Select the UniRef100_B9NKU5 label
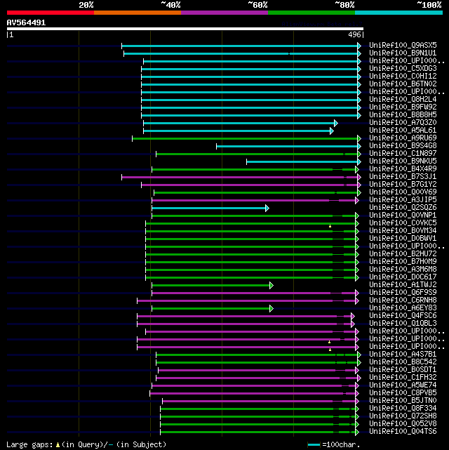 coord(403,161)
